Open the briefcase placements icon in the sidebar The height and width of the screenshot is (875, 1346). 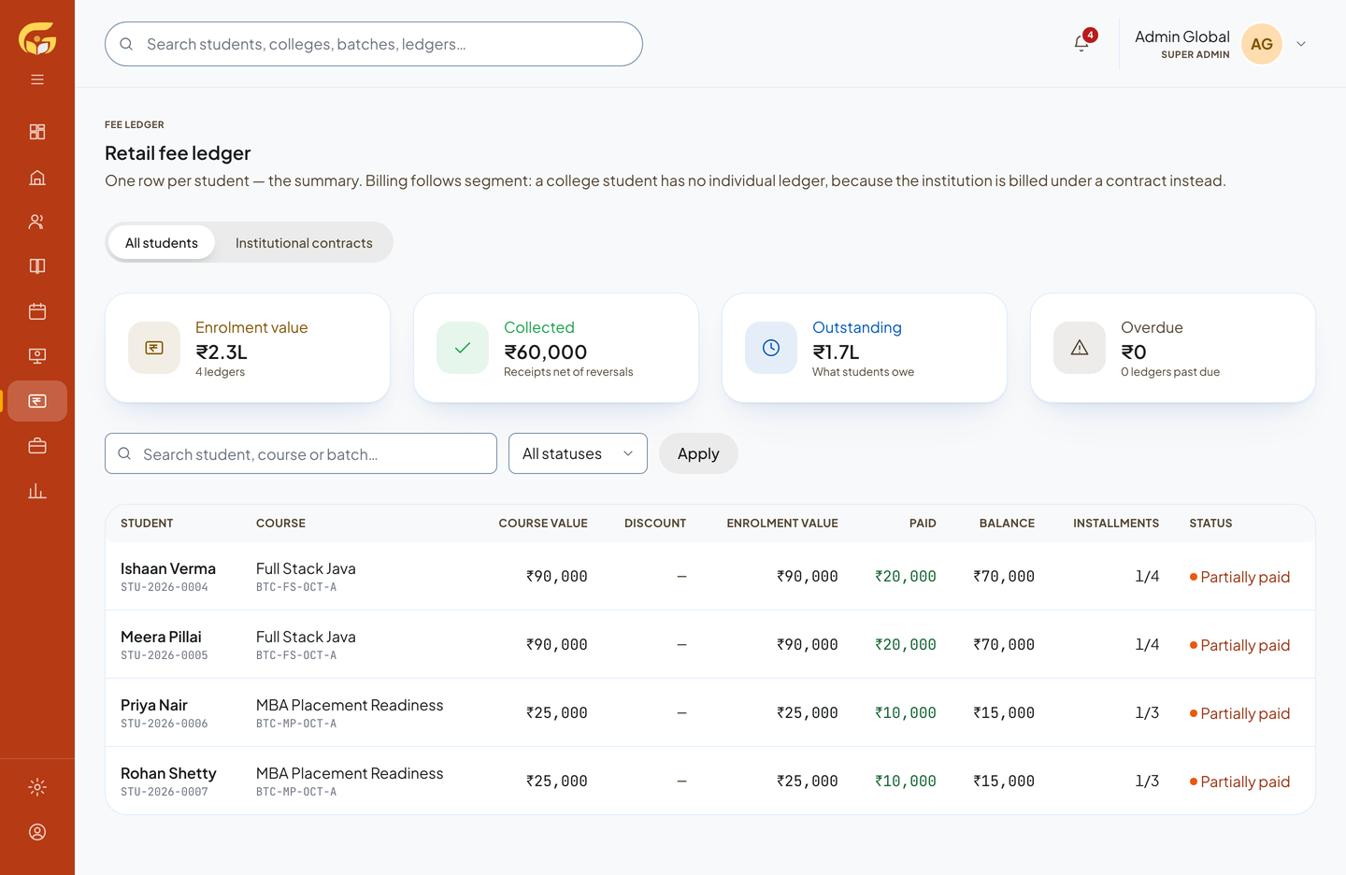(x=37, y=446)
